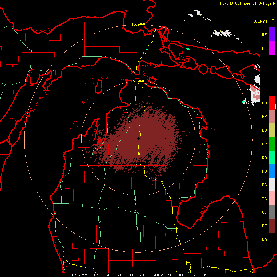Click the "21 JUN 25" date text
This screenshot has height=277, width=277.
click(179, 275)
